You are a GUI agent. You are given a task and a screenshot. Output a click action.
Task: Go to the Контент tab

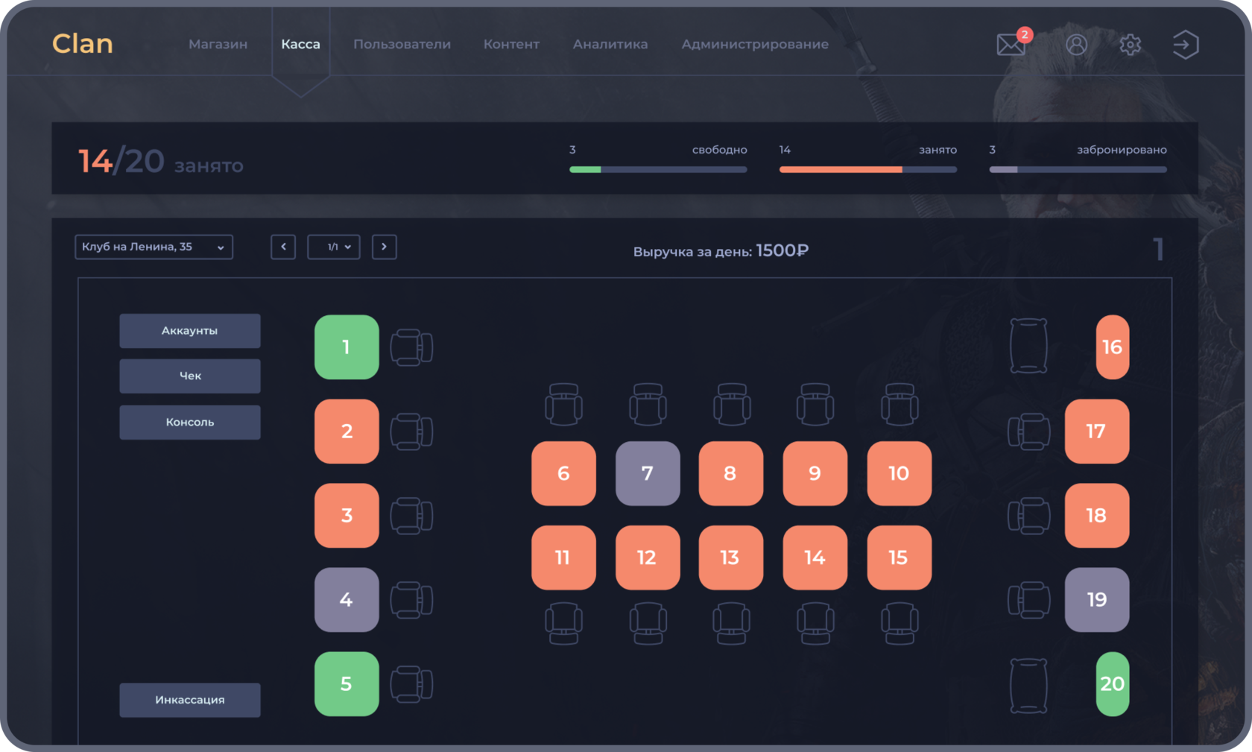click(x=511, y=44)
